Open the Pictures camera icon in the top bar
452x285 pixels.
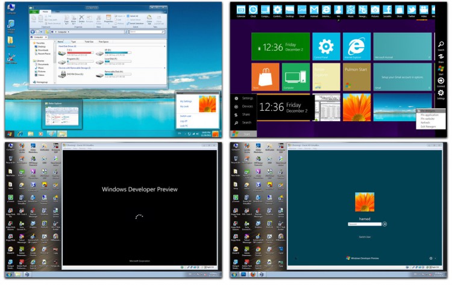click(x=375, y=10)
